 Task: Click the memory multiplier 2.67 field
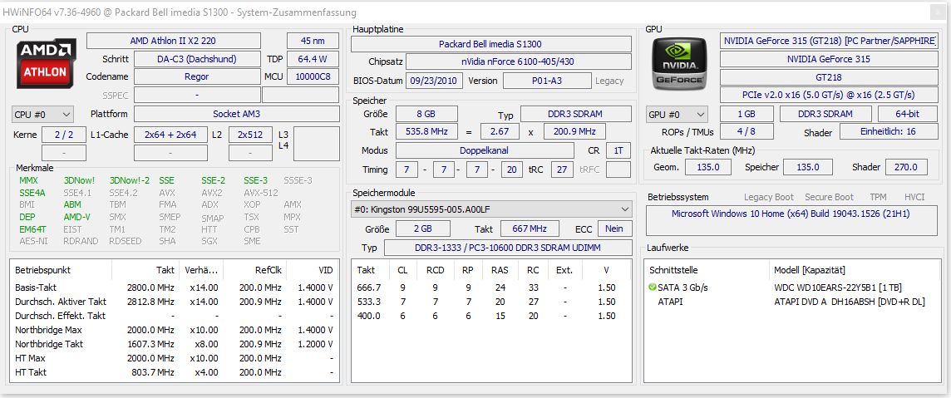point(500,131)
